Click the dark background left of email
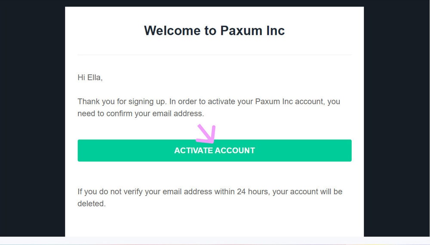 32,120
